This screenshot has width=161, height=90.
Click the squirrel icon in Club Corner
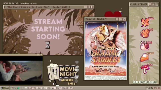[x=145, y=33]
